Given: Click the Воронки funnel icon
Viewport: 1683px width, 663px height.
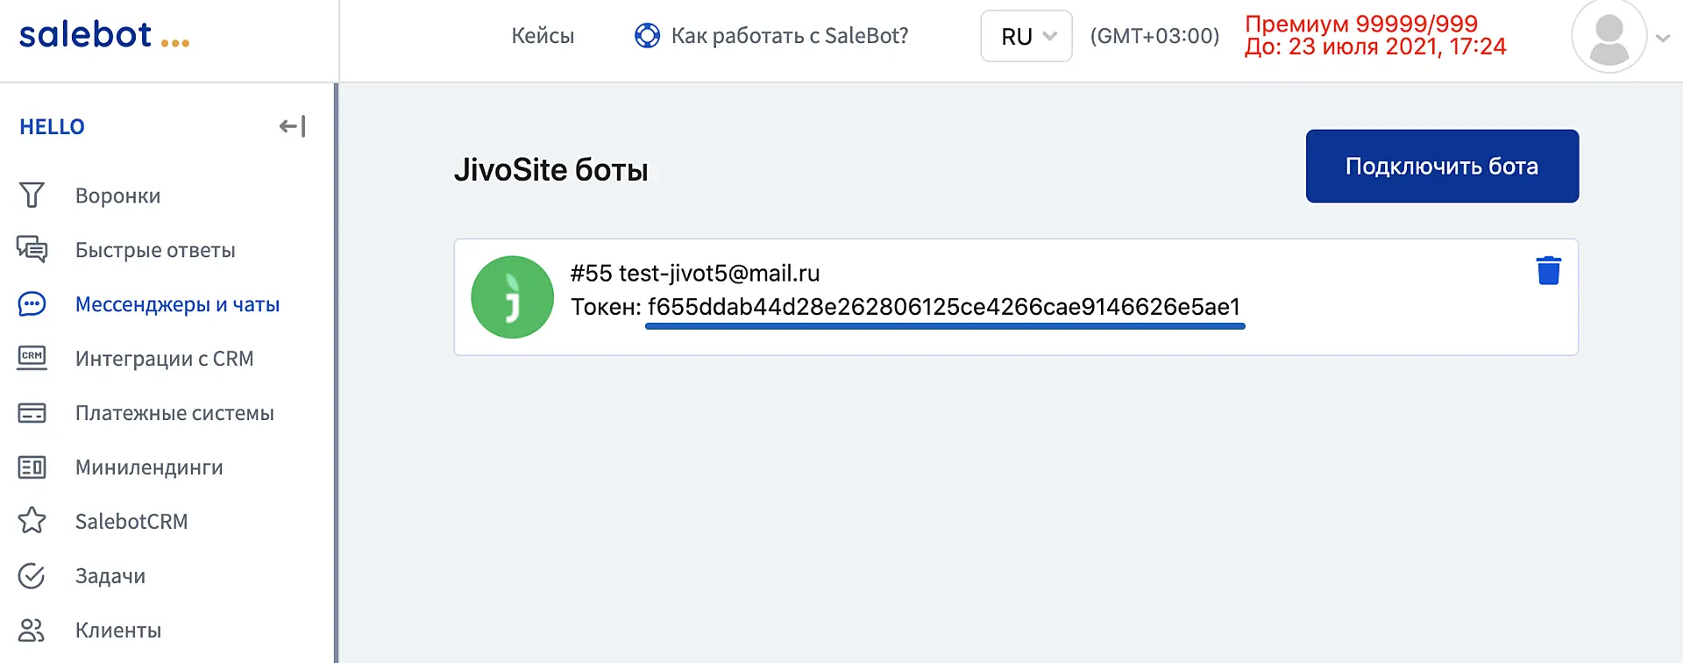Looking at the screenshot, I should pos(32,195).
